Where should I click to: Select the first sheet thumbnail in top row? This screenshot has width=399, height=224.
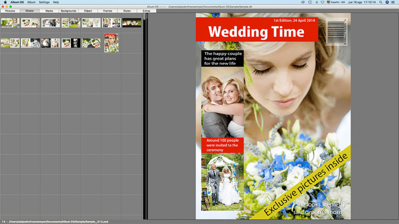(x=10, y=23)
